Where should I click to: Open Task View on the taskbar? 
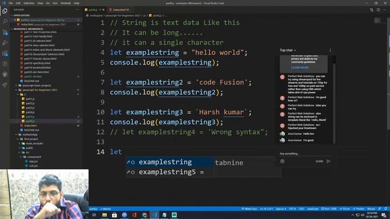coord(94,215)
